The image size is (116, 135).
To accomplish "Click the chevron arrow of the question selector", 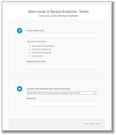I will pyautogui.click(x=95, y=93).
